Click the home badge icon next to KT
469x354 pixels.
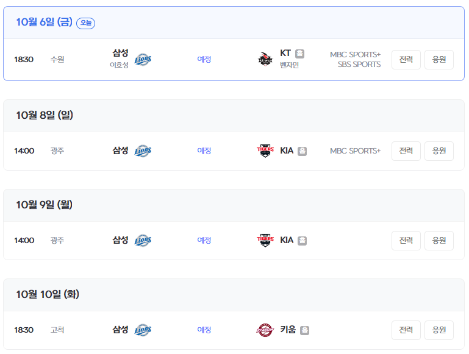tap(299, 54)
